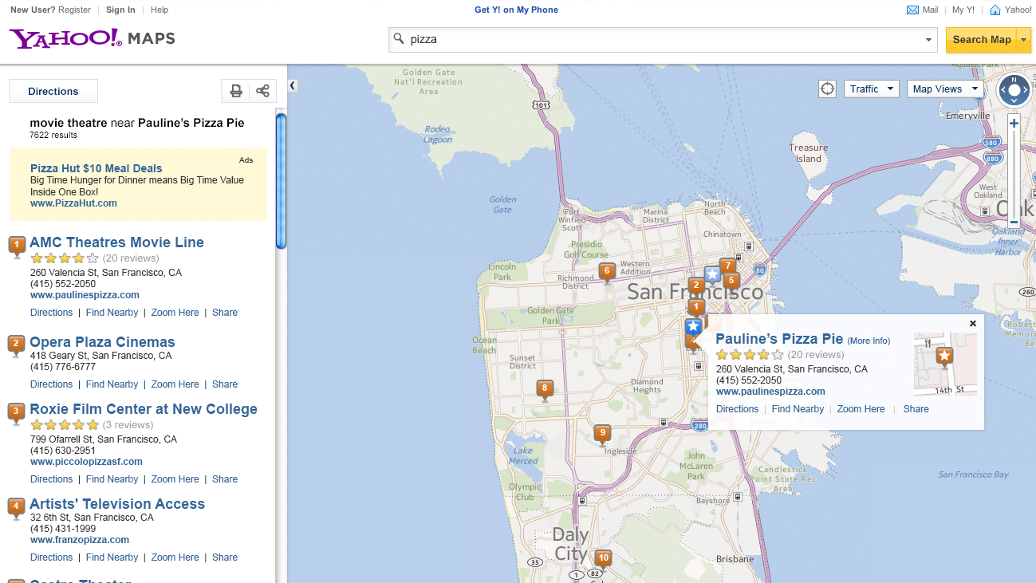
Task: Click the results list scrollbar
Action: click(x=281, y=181)
